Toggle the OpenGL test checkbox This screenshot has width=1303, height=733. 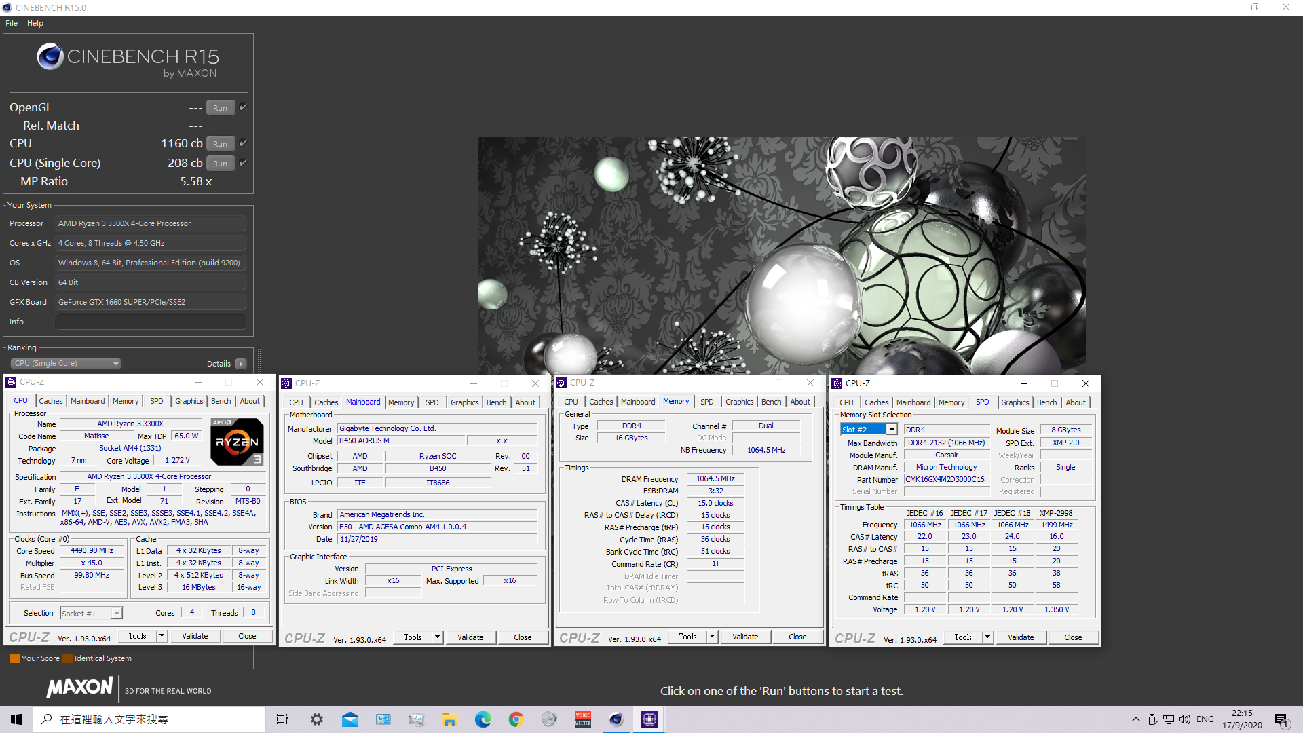pyautogui.click(x=243, y=107)
